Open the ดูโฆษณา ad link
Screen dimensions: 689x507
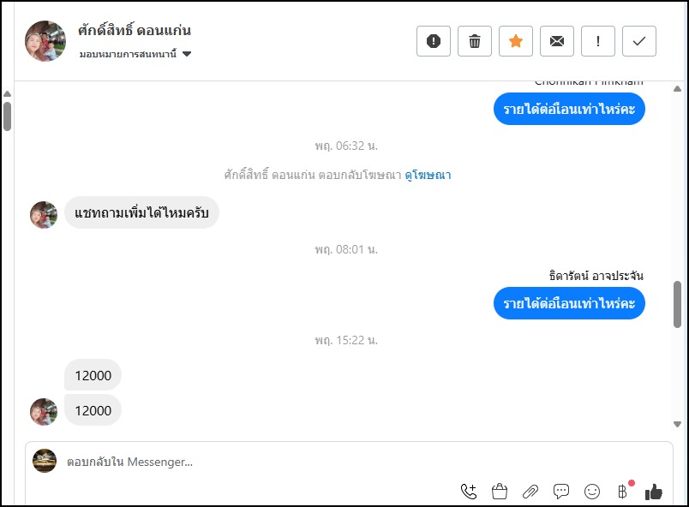[x=428, y=175]
